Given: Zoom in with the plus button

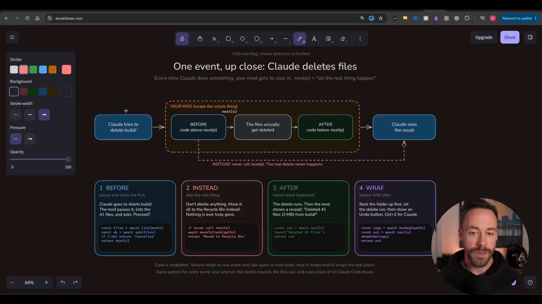Looking at the screenshot, I should [46, 282].
